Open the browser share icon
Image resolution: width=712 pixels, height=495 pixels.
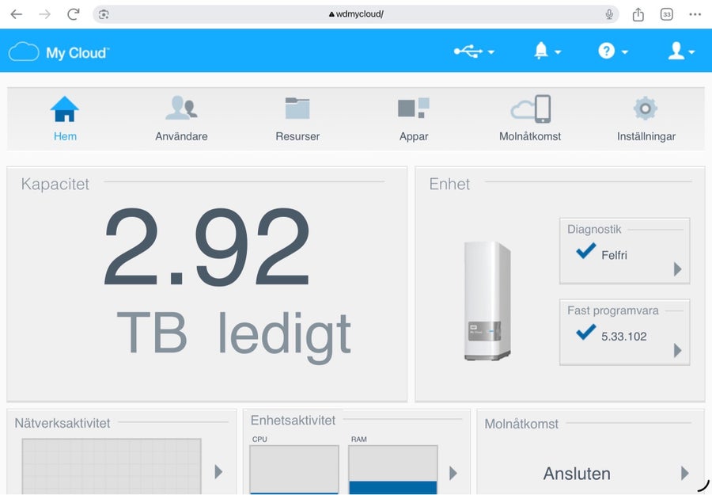(x=638, y=14)
